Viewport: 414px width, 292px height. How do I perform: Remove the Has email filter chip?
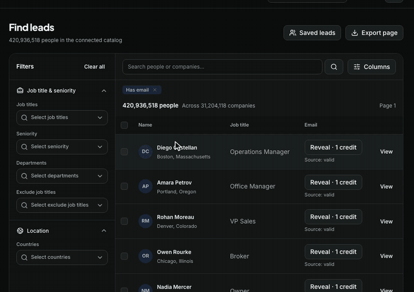click(x=155, y=90)
